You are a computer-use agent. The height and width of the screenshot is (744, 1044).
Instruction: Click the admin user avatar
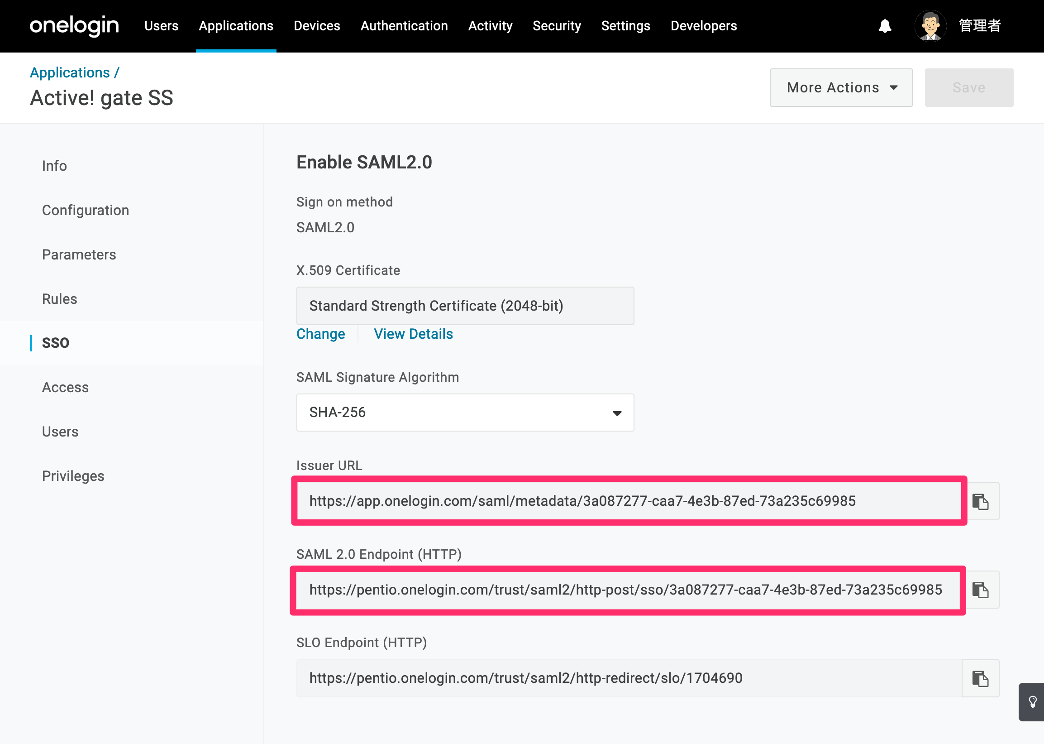click(x=930, y=26)
